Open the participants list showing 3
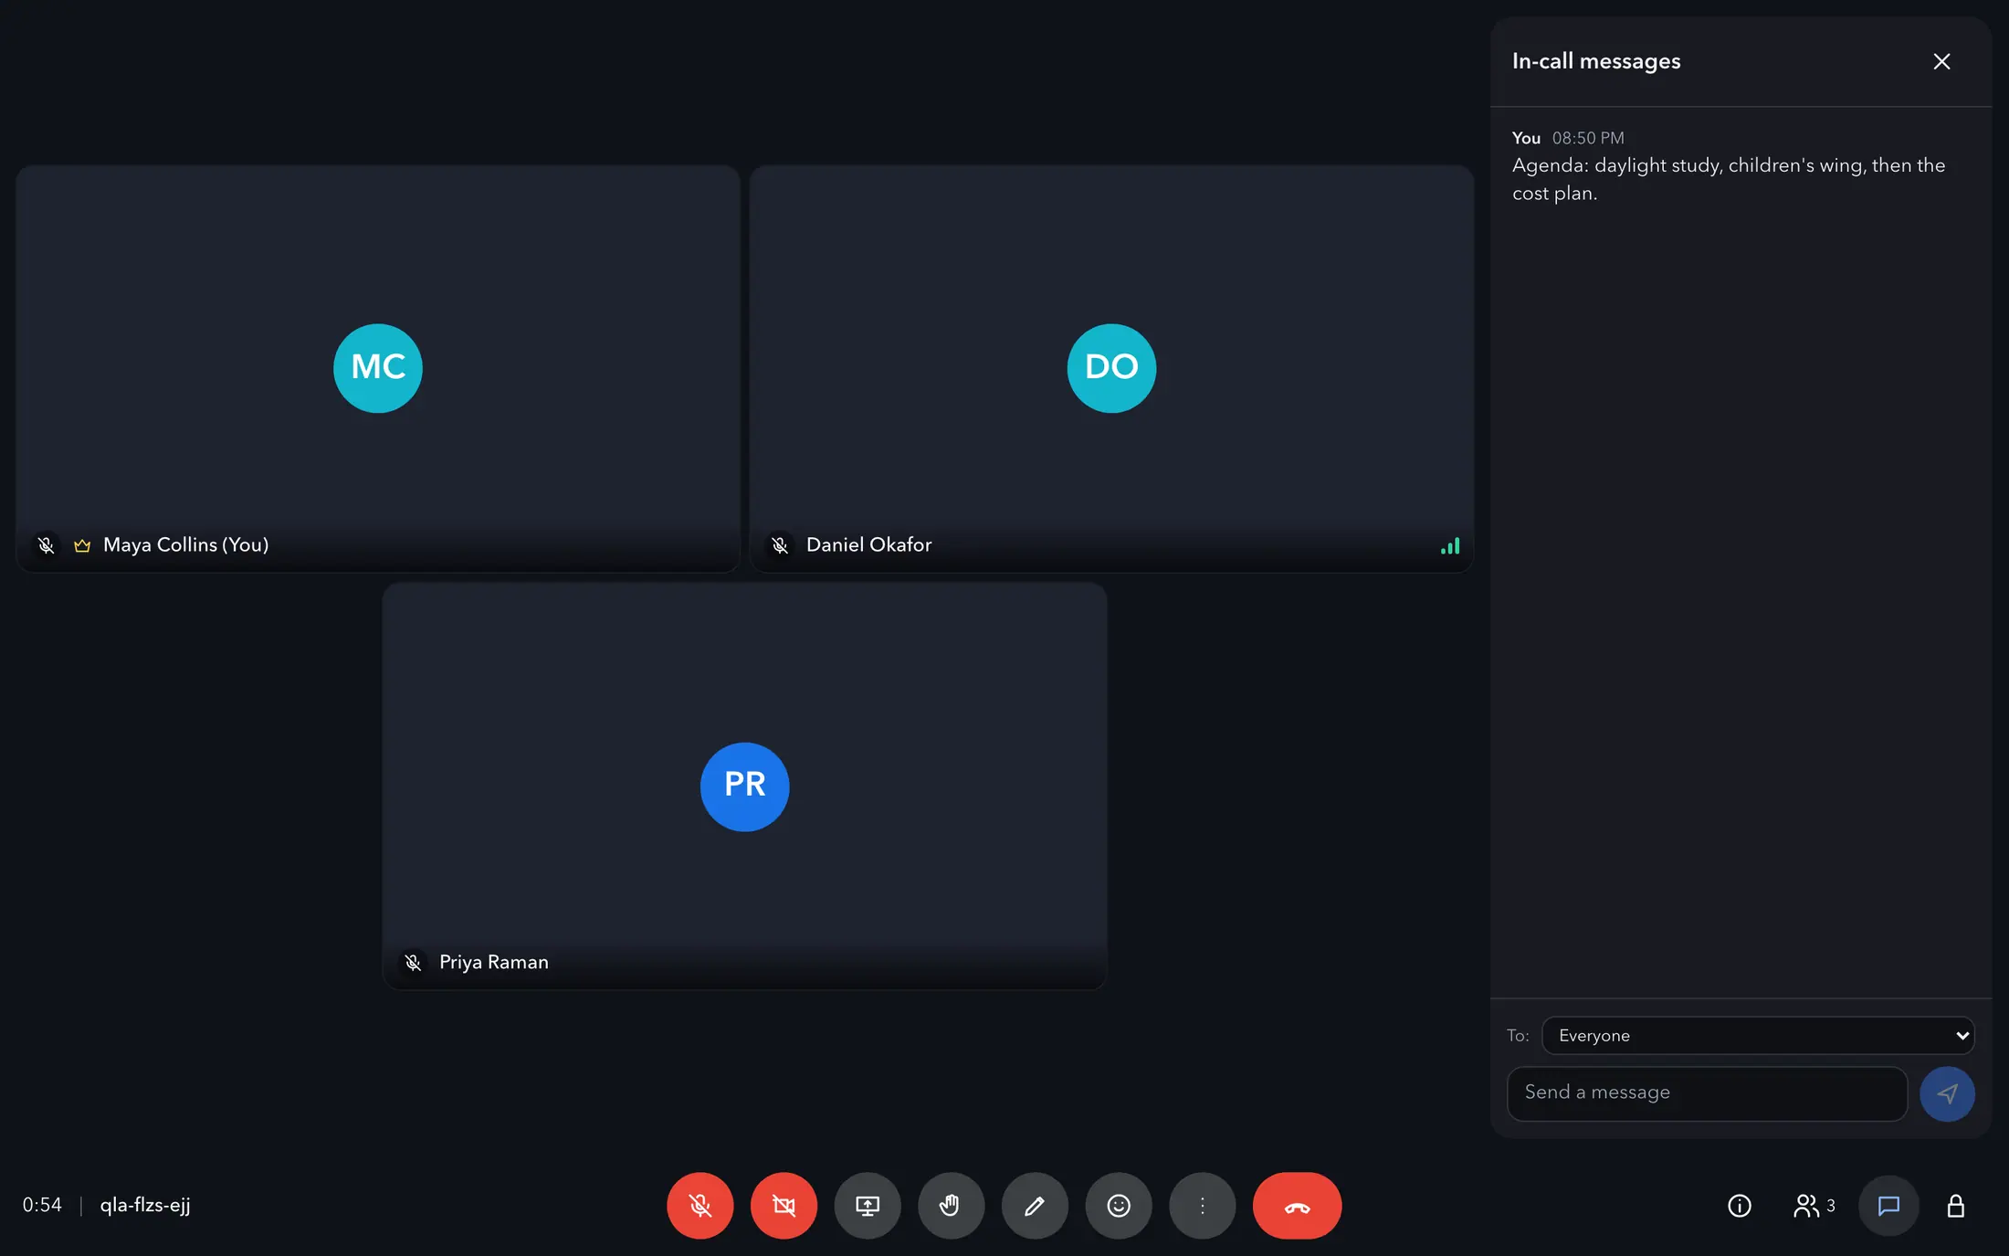 click(x=1814, y=1206)
